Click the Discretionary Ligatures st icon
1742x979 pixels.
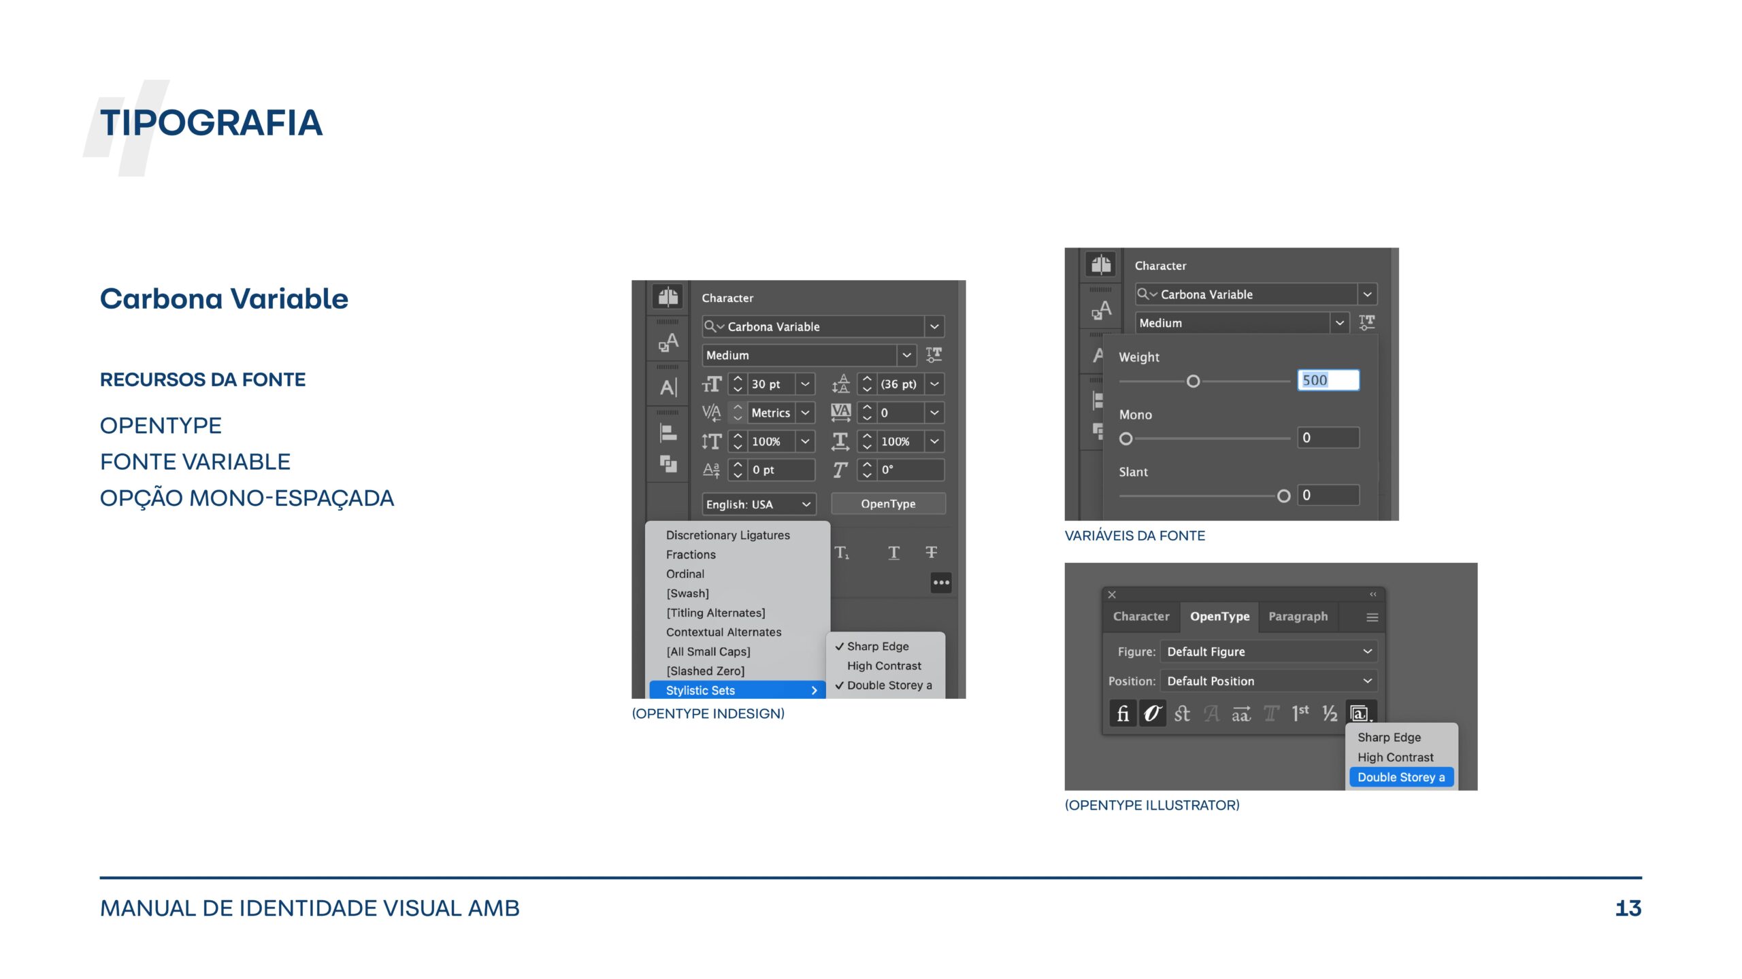(1182, 713)
